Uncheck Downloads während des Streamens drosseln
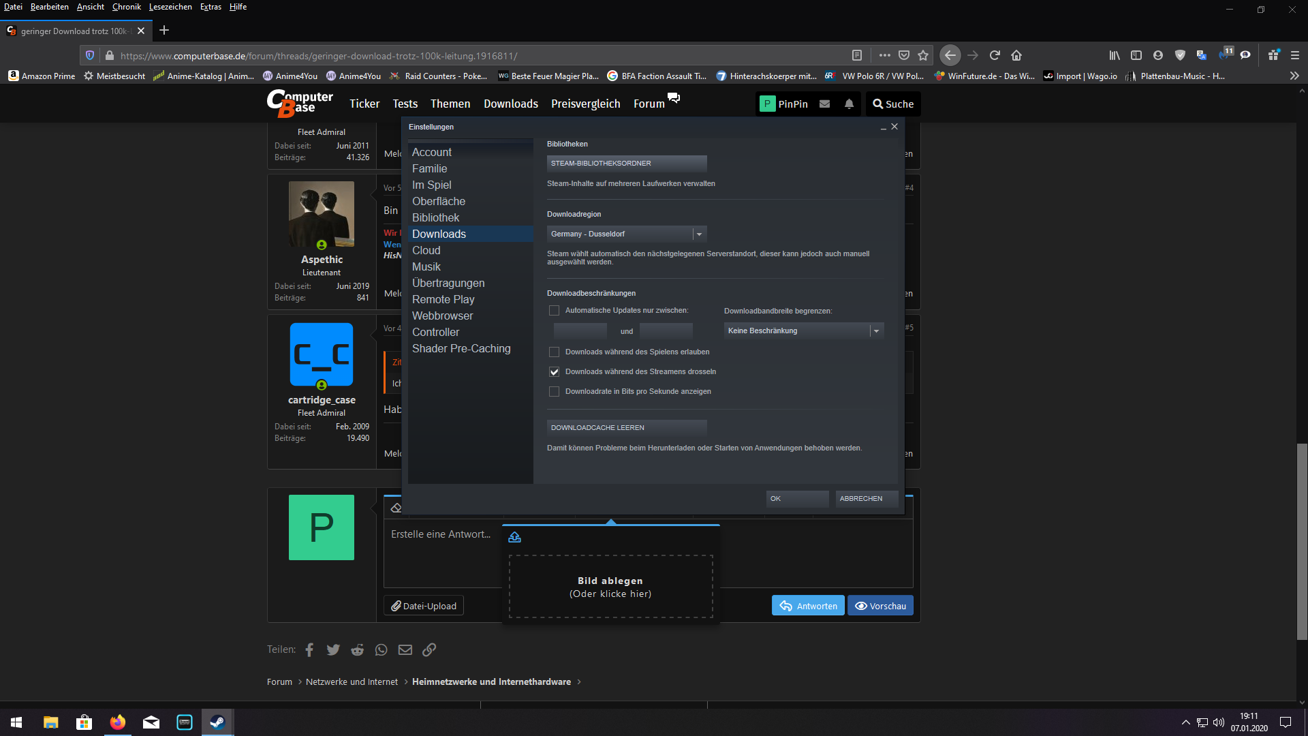The width and height of the screenshot is (1308, 736). (x=554, y=372)
